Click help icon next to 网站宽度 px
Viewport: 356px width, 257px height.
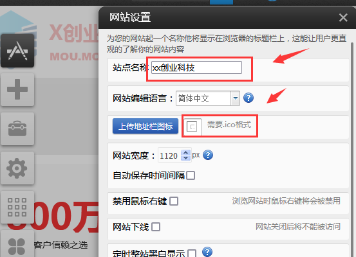point(208,155)
